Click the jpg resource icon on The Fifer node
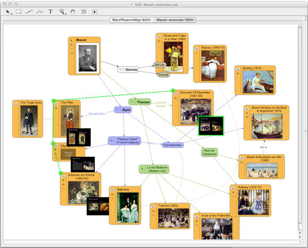The image size is (308, 248). pyautogui.click(x=56, y=104)
